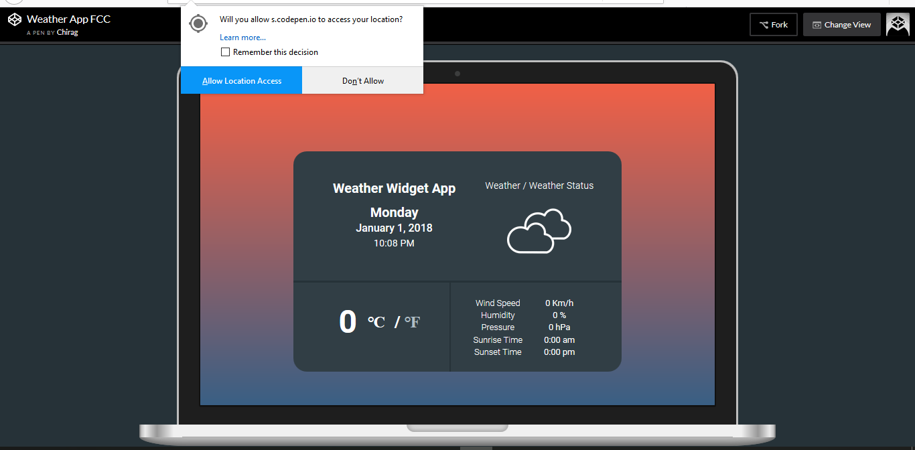
Task: Fork the Weather App FCC pen
Action: [x=774, y=24]
